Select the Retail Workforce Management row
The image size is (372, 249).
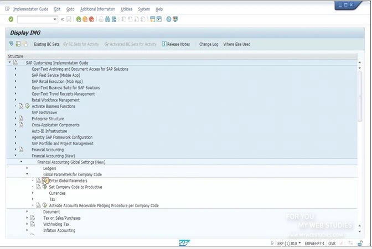tap(55, 100)
